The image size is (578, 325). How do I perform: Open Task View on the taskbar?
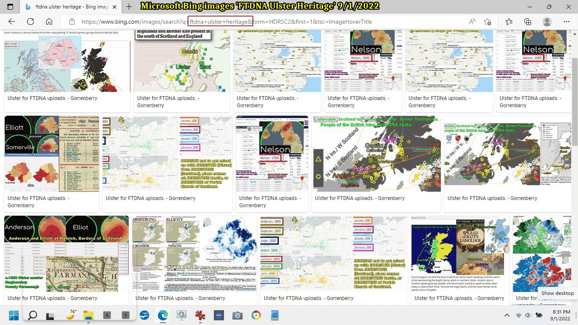point(51,315)
